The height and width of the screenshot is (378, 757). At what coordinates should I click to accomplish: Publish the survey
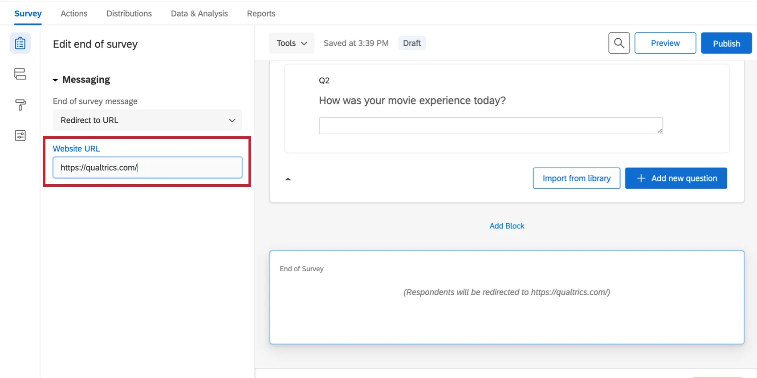(x=726, y=43)
